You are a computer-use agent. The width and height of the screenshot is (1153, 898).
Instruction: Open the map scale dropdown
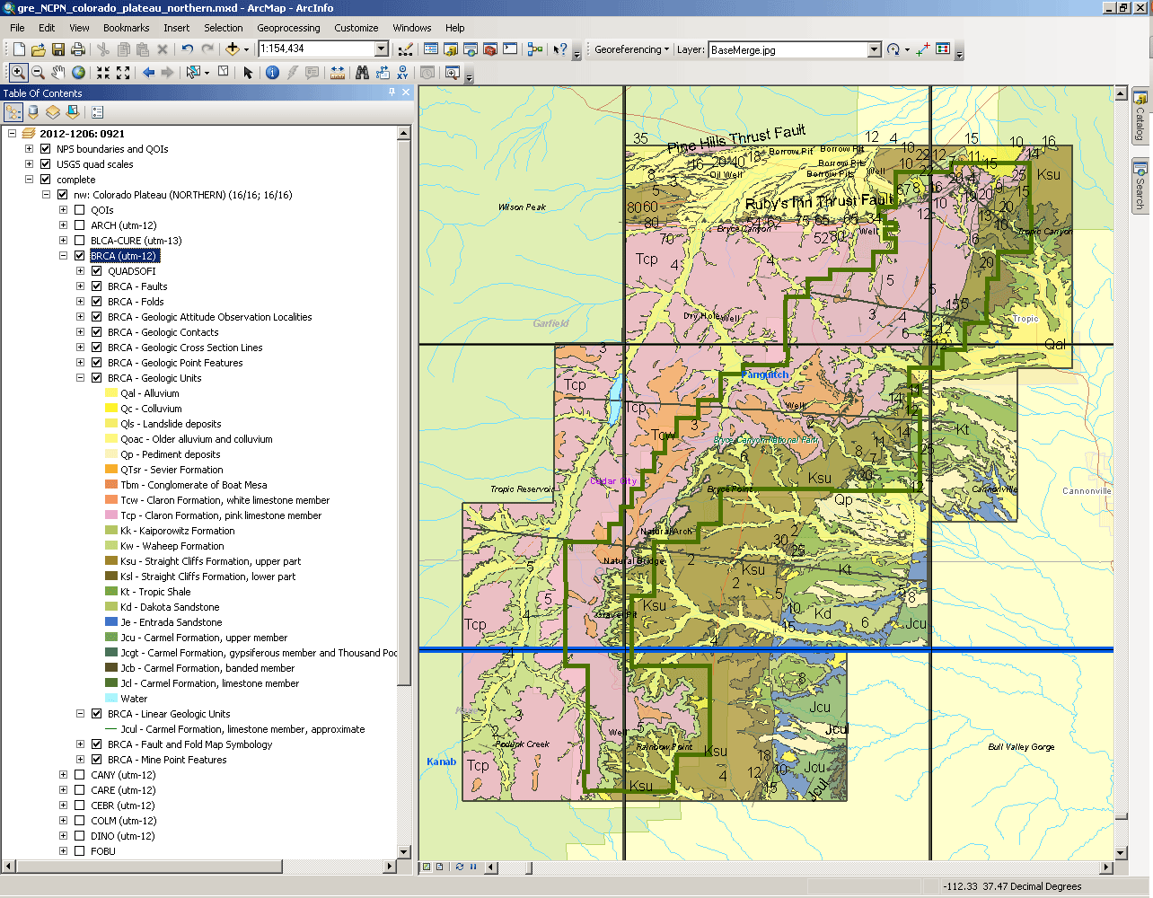(x=381, y=49)
